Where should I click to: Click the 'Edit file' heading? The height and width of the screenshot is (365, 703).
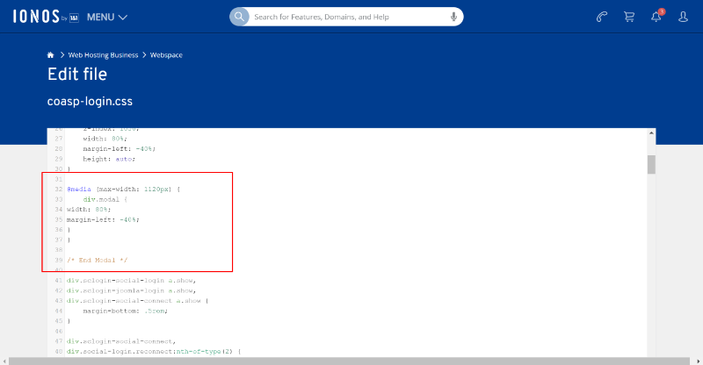[x=77, y=75]
